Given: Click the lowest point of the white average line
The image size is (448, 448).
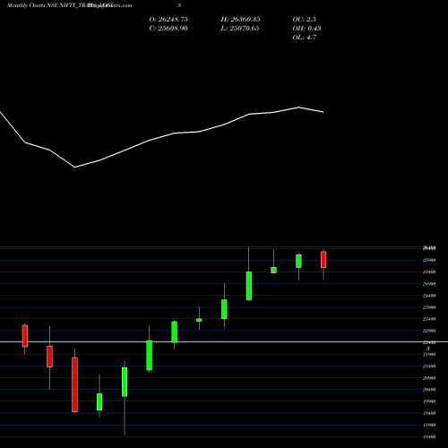Looking at the screenshot, I should (74, 168).
